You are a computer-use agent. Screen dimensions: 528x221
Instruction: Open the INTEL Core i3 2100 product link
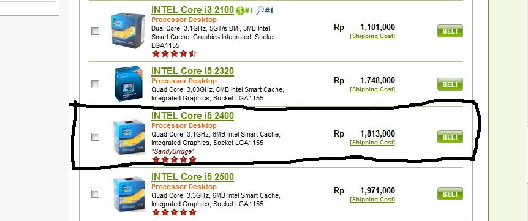pos(192,10)
